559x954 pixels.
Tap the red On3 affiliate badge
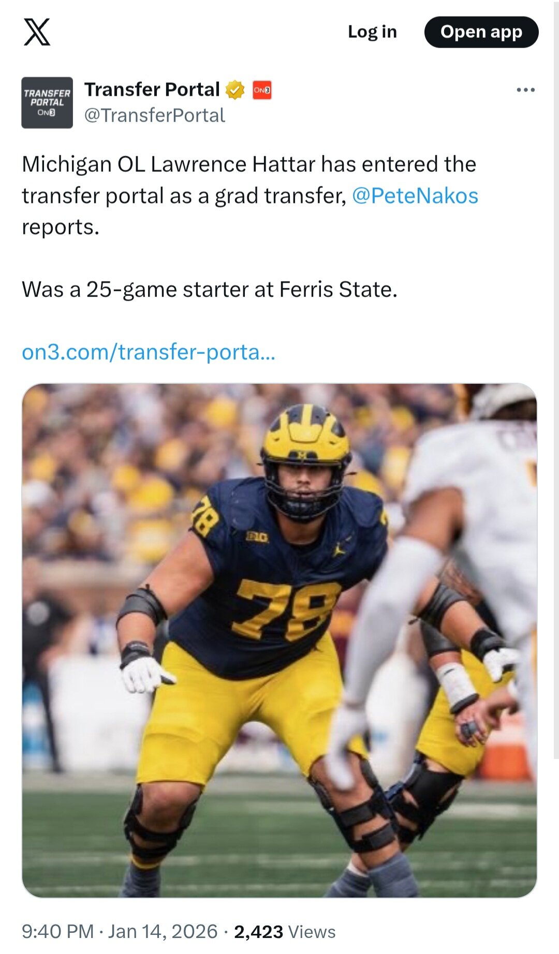pos(262,90)
